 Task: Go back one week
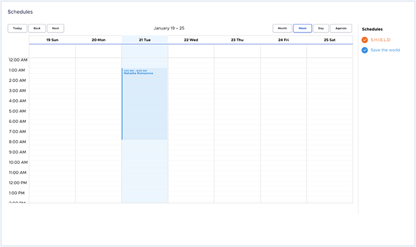point(37,28)
